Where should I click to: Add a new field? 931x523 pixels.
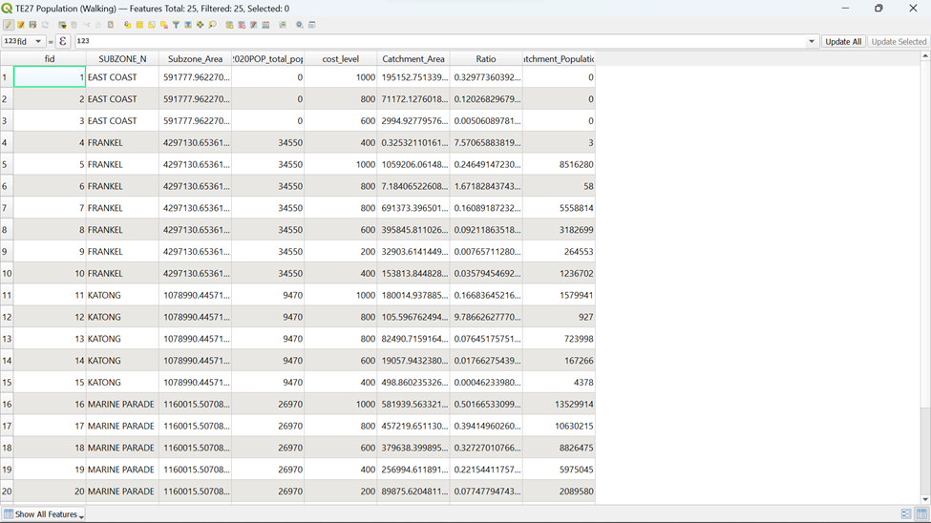(229, 25)
